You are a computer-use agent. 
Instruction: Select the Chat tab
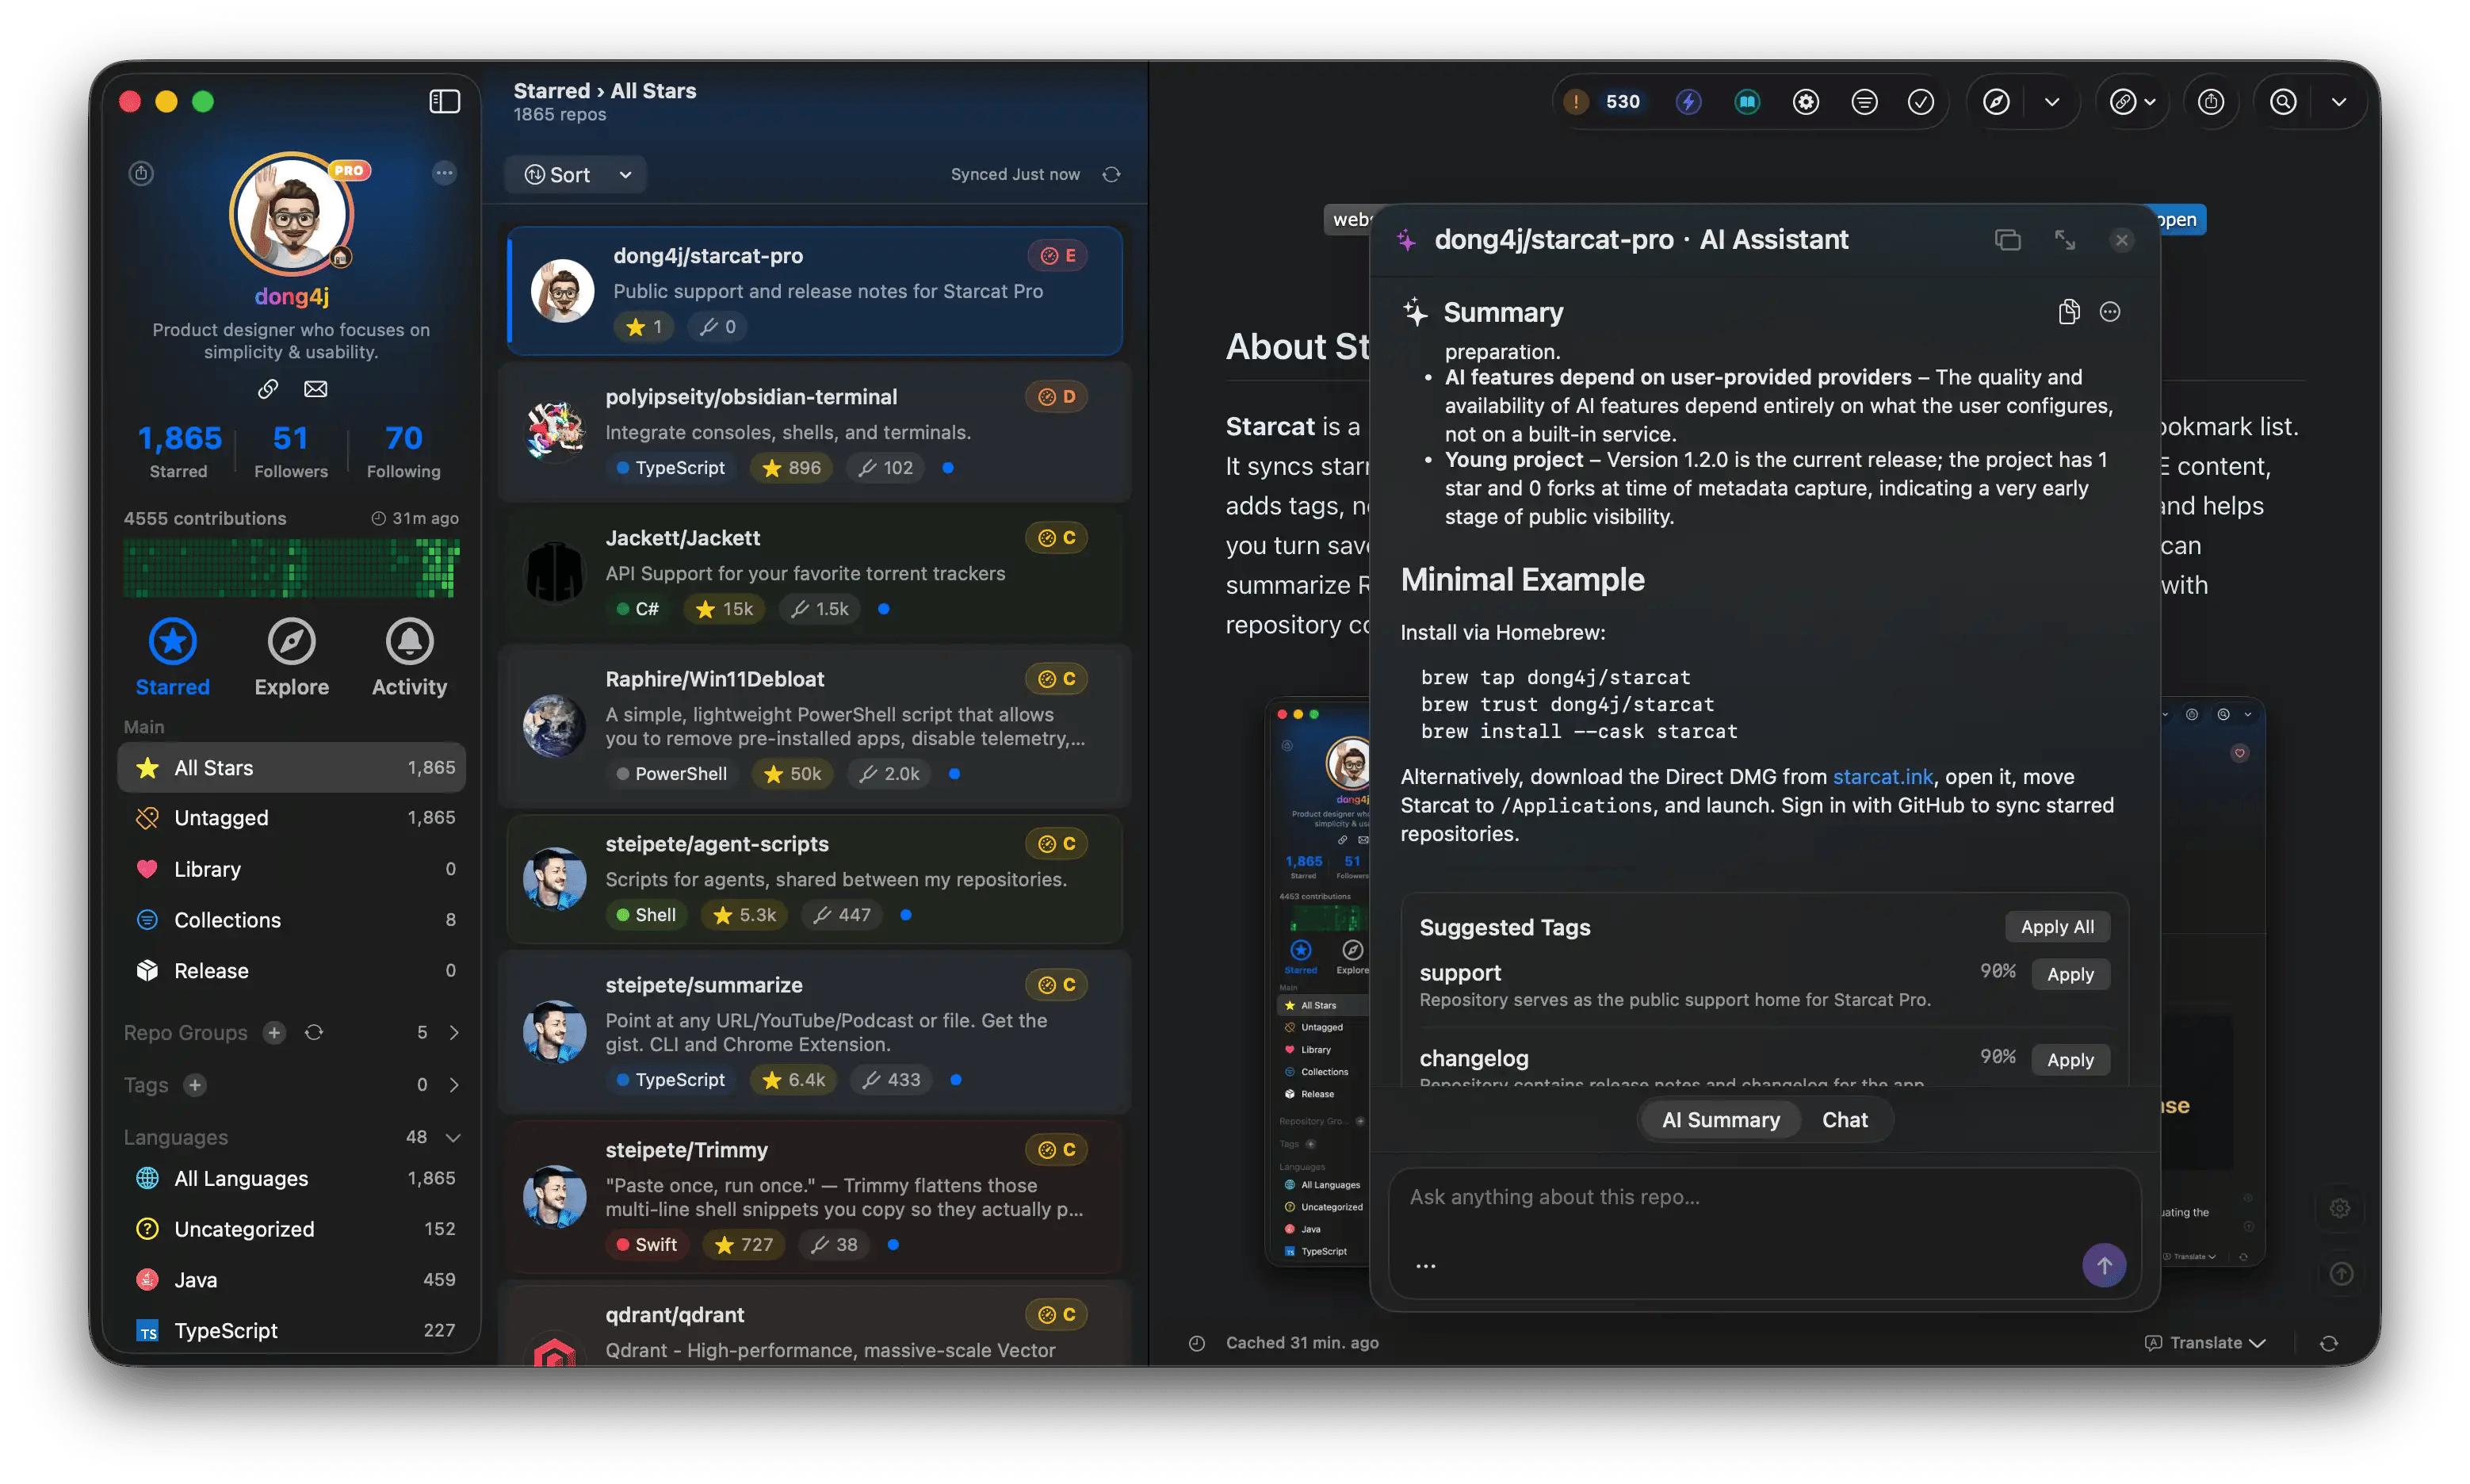pos(1844,1120)
